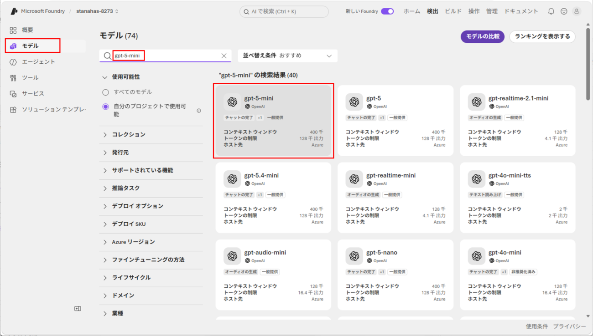
Task: Open the notifications bell icon
Action: tap(551, 11)
